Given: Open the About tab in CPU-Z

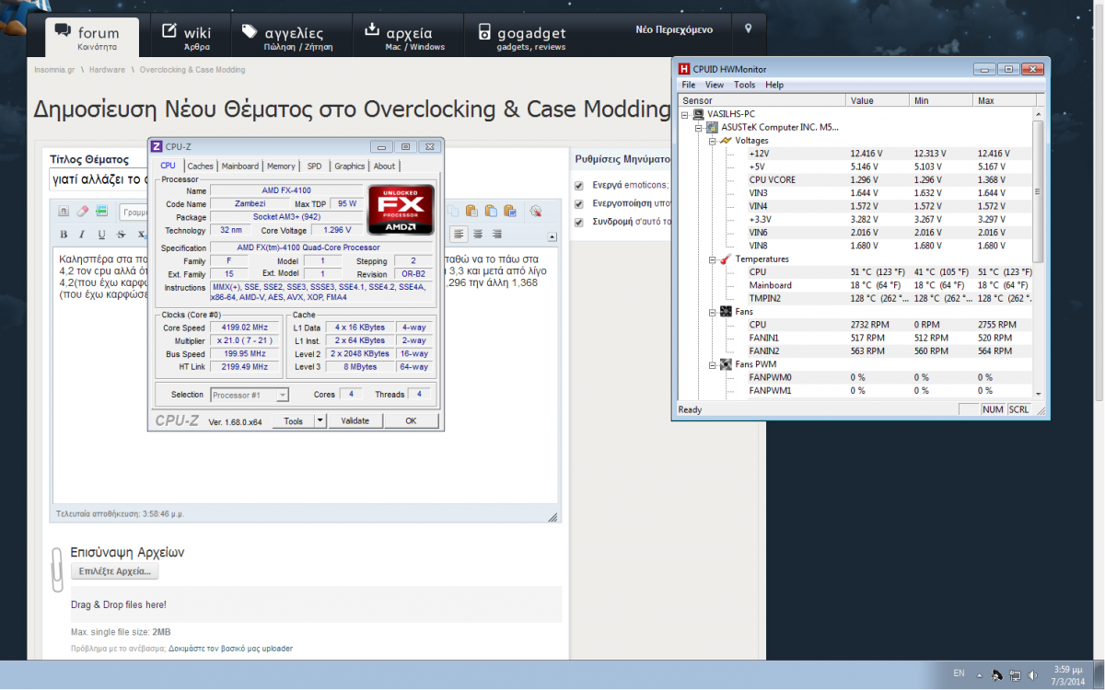Looking at the screenshot, I should 384,167.
